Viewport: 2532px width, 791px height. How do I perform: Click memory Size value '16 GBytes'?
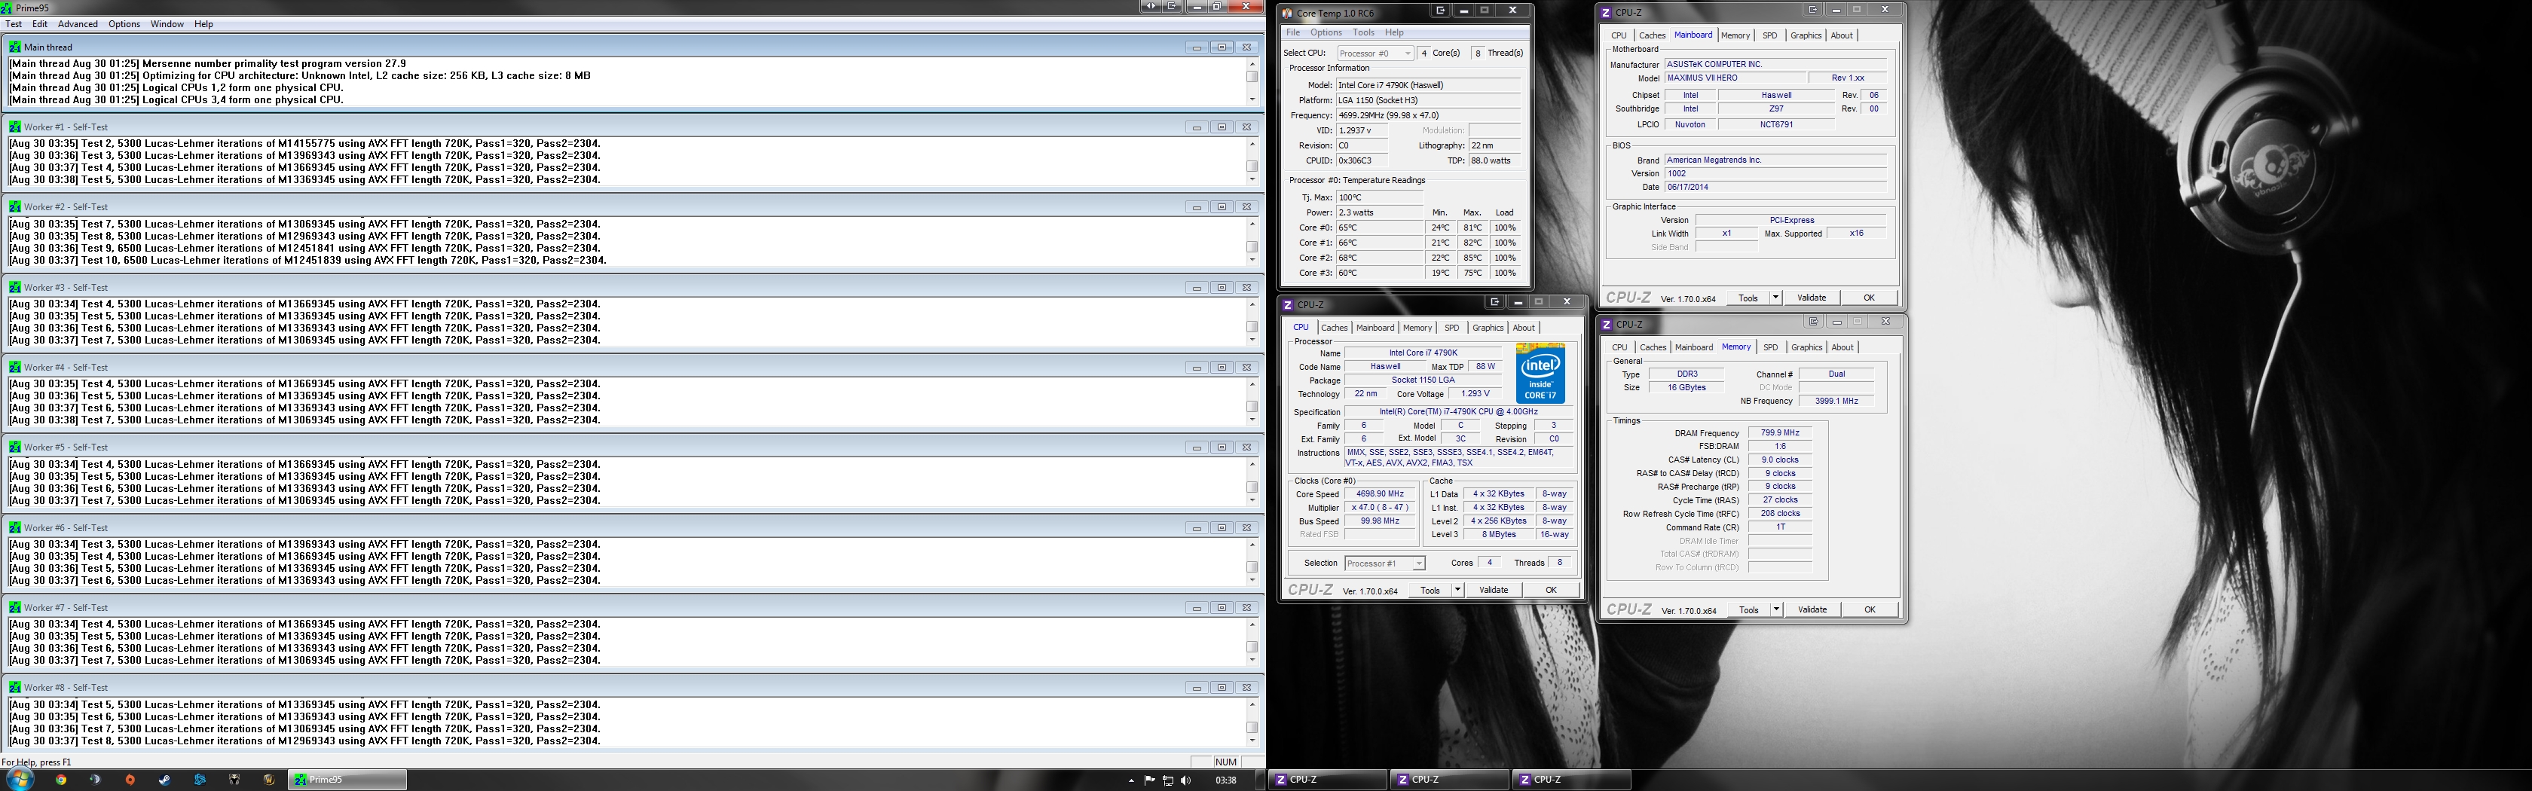coord(1686,387)
